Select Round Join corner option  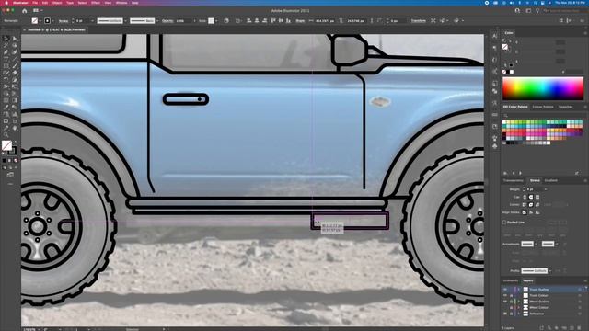(531, 204)
